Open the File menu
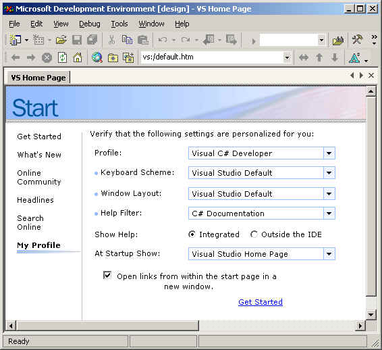Viewport: 382px width, 350px height. (14, 24)
